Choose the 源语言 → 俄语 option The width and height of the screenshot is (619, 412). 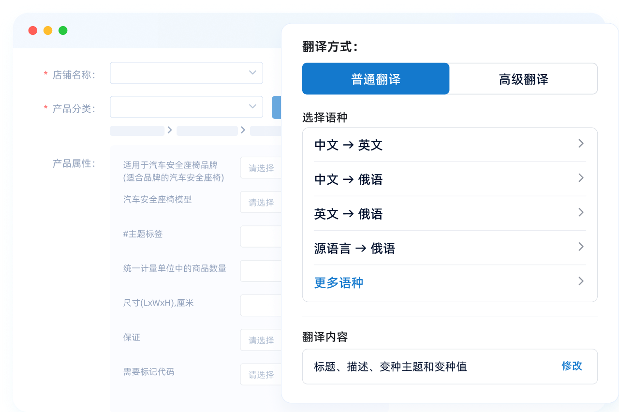coord(450,248)
